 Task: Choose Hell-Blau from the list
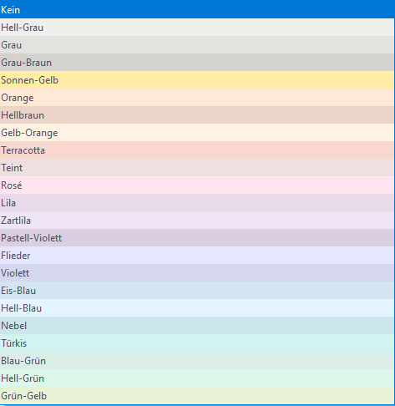197,308
